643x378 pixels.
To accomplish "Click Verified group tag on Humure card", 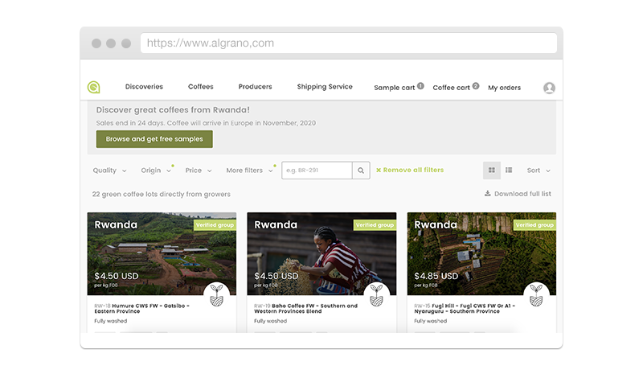I will [215, 225].
